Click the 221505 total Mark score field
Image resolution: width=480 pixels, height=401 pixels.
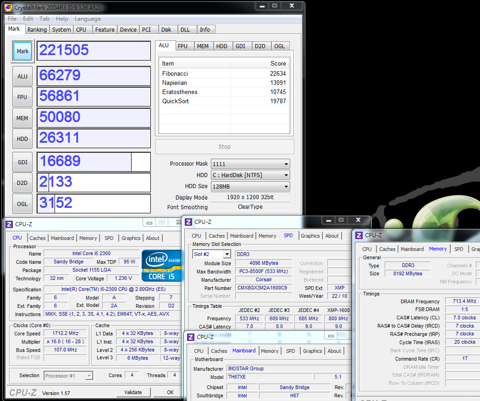click(94, 51)
